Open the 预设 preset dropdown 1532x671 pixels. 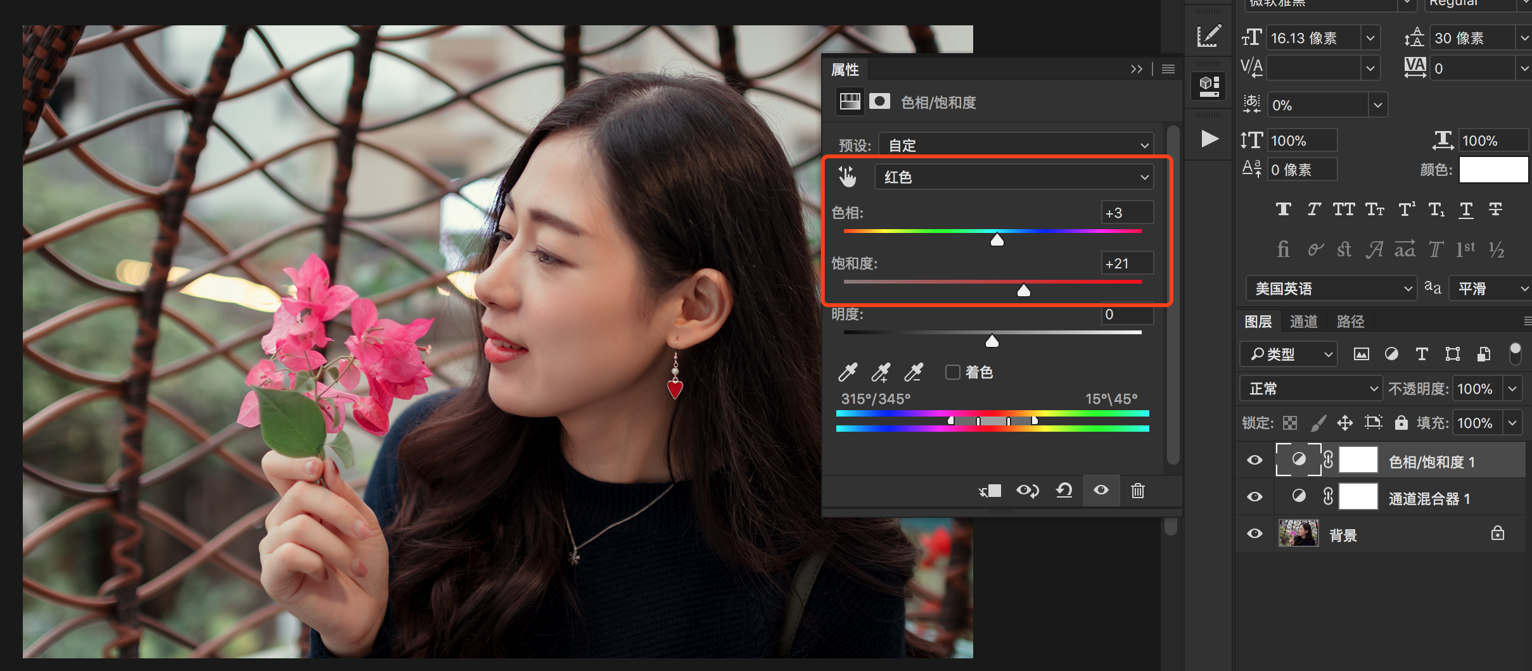click(1016, 145)
